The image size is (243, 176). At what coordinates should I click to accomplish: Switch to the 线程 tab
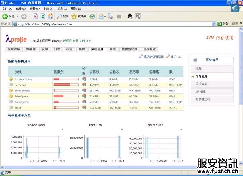point(69,49)
